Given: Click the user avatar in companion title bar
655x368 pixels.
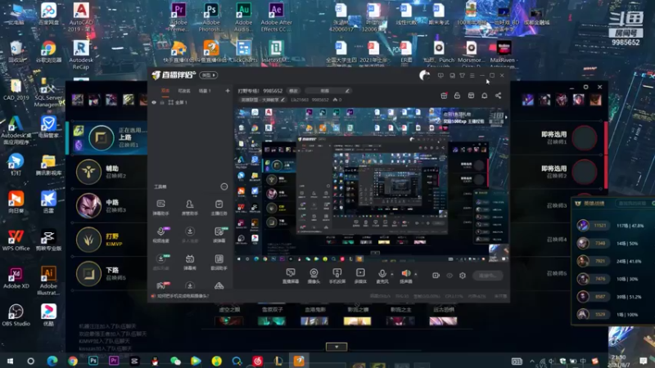Looking at the screenshot, I should [424, 75].
